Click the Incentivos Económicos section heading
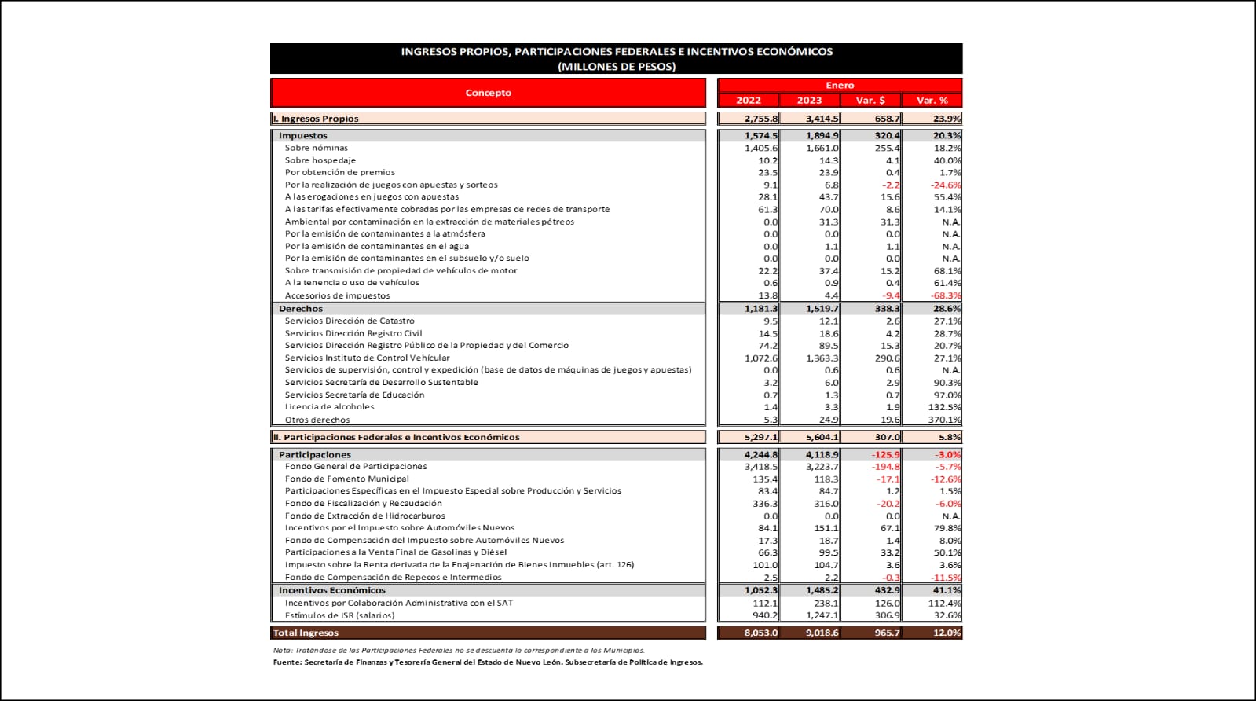 pos(332,590)
